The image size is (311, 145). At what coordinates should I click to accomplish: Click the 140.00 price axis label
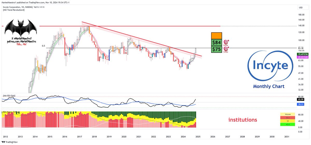pos(301,26)
